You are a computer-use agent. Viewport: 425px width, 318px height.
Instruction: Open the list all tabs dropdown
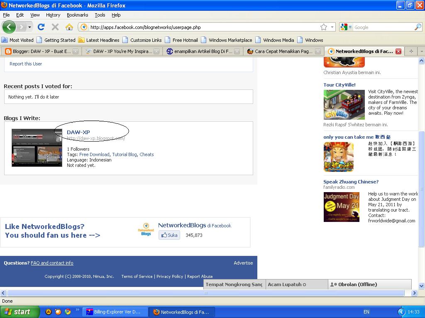click(422, 51)
